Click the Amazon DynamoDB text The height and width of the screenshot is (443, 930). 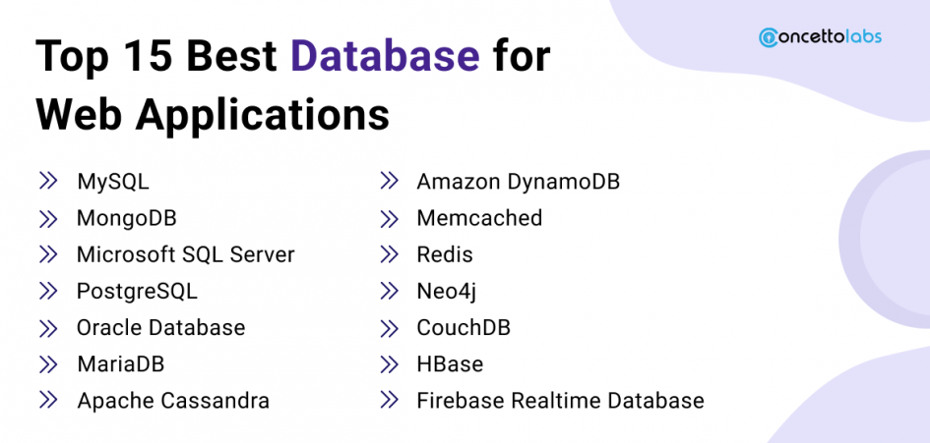click(x=518, y=182)
